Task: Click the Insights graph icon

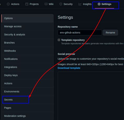Action: click(x=80, y=4)
